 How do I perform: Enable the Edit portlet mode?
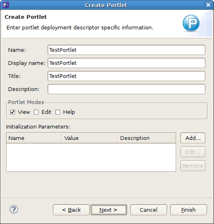tap(36, 112)
